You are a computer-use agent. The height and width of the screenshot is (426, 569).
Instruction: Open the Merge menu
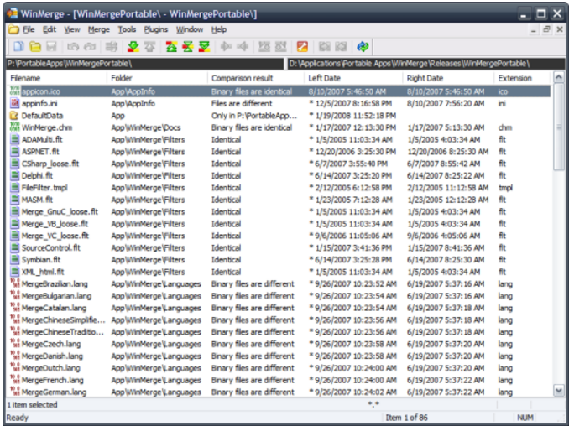point(99,29)
